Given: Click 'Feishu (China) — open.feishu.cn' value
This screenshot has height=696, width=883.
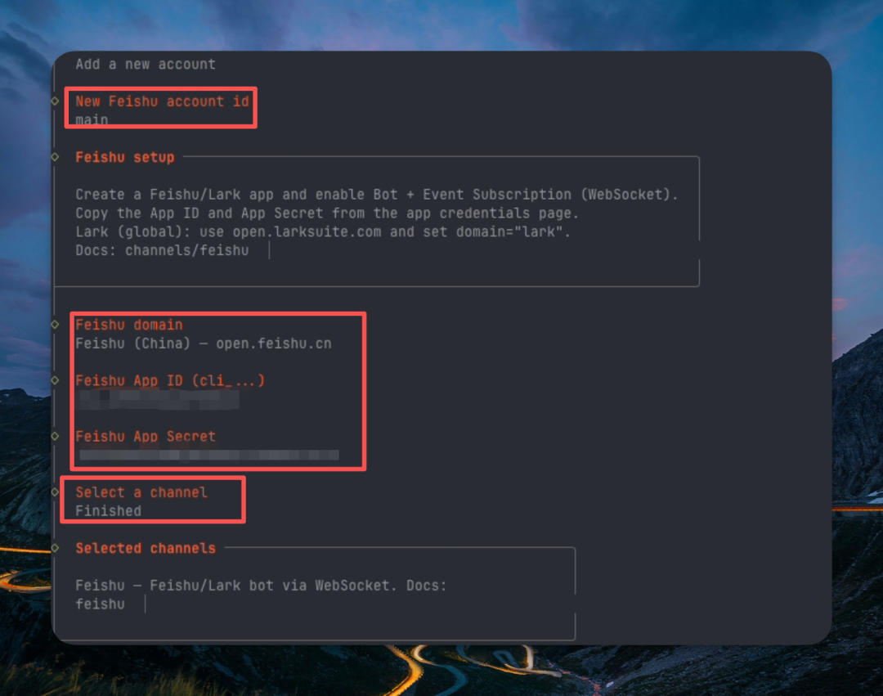Looking at the screenshot, I should [x=204, y=344].
